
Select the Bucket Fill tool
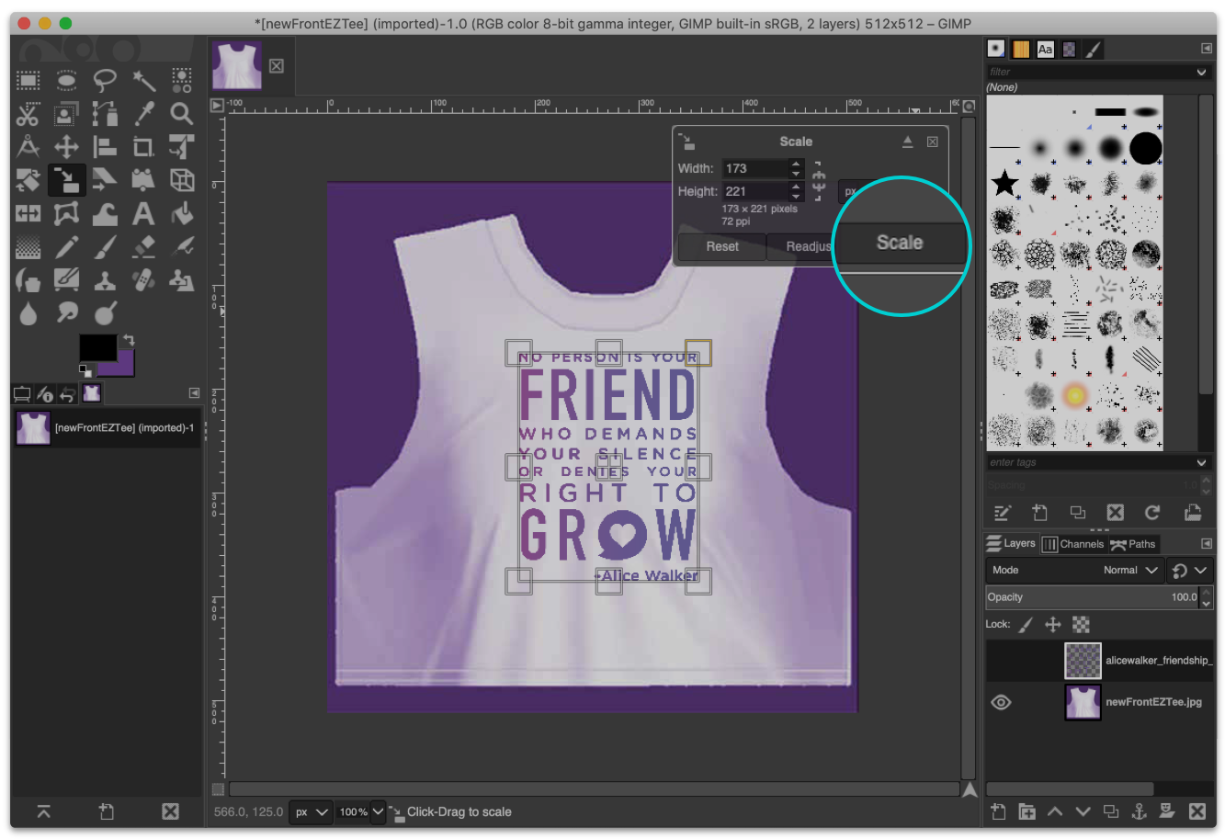click(182, 213)
